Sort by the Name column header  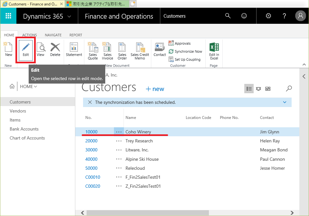click(x=131, y=118)
